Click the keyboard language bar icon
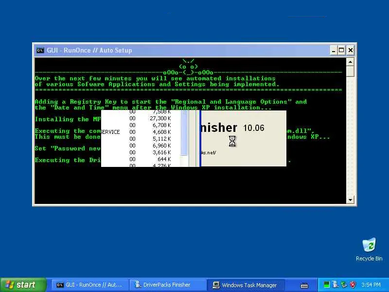The width and height of the screenshot is (389, 292). 304,286
